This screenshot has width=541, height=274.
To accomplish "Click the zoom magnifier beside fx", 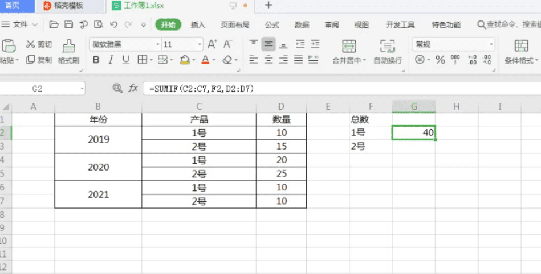I will (x=117, y=89).
